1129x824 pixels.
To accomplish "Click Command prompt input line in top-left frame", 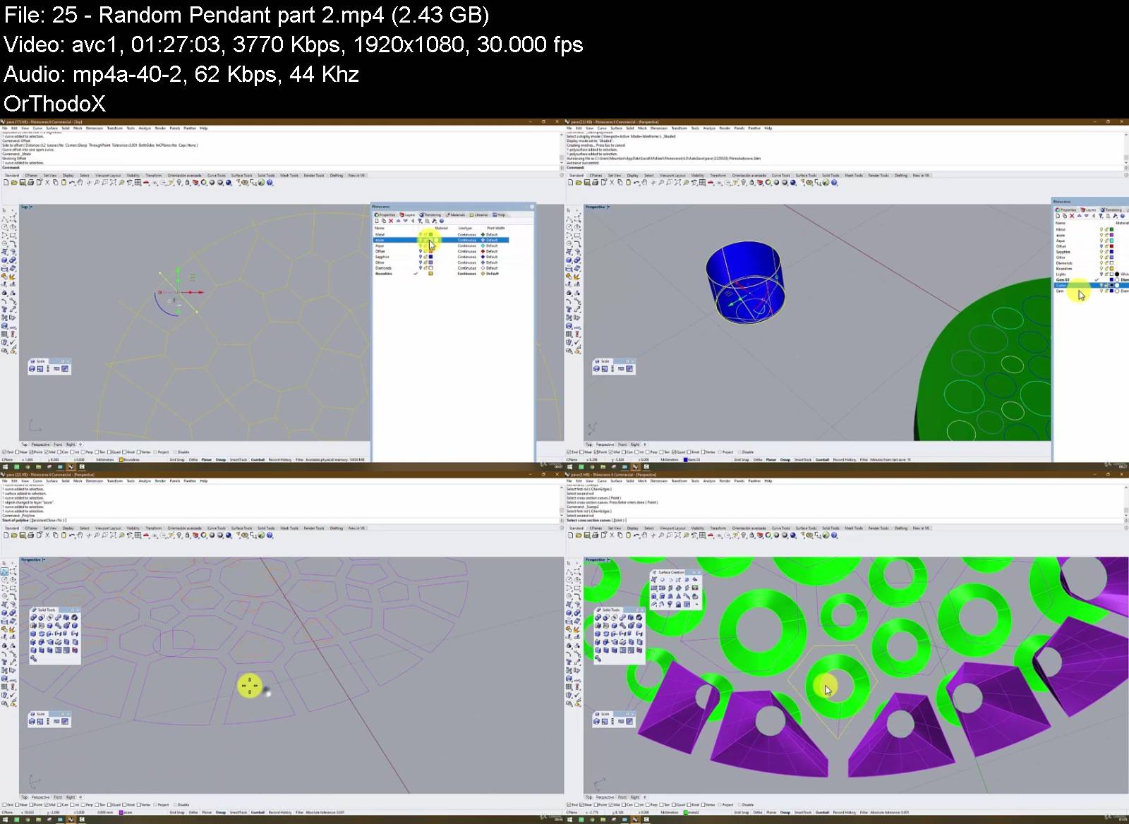I will (x=281, y=168).
